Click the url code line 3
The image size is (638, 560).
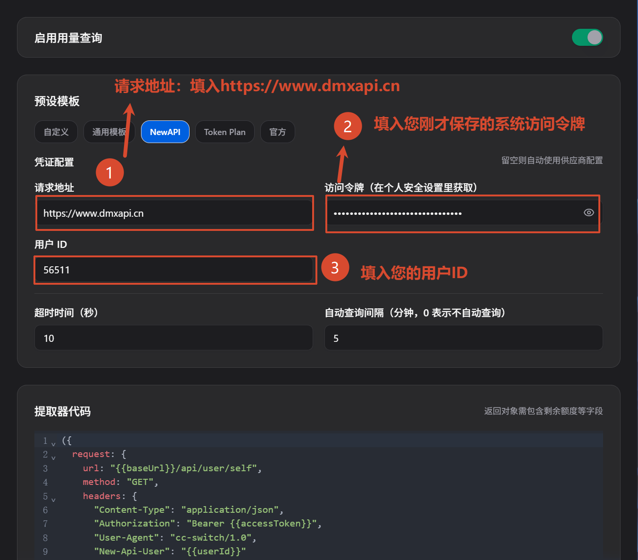(172, 468)
